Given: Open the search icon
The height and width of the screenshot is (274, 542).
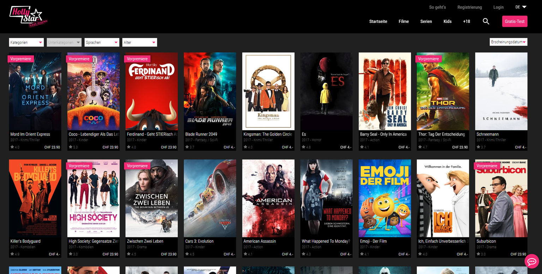Looking at the screenshot, I should coord(486,21).
